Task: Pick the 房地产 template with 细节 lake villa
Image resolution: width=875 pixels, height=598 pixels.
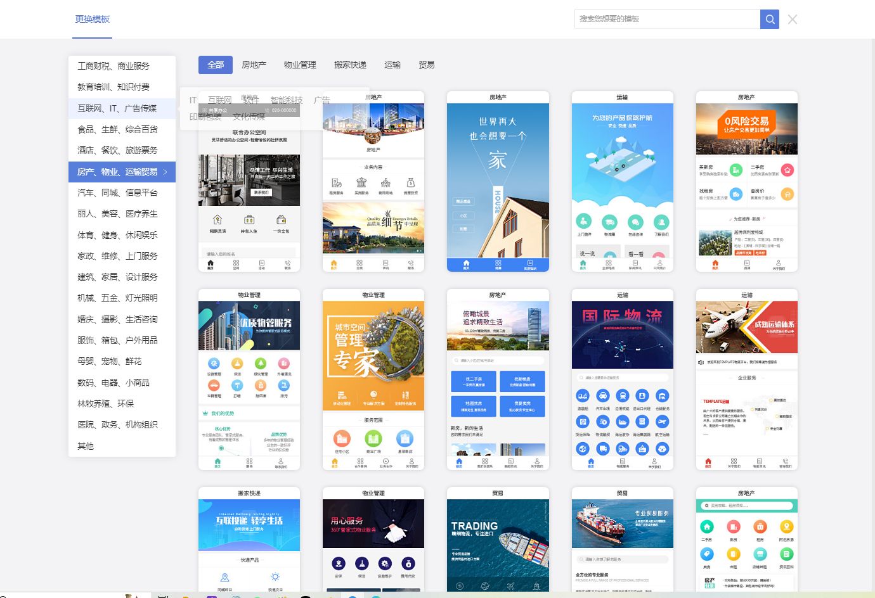Action: tap(373, 182)
